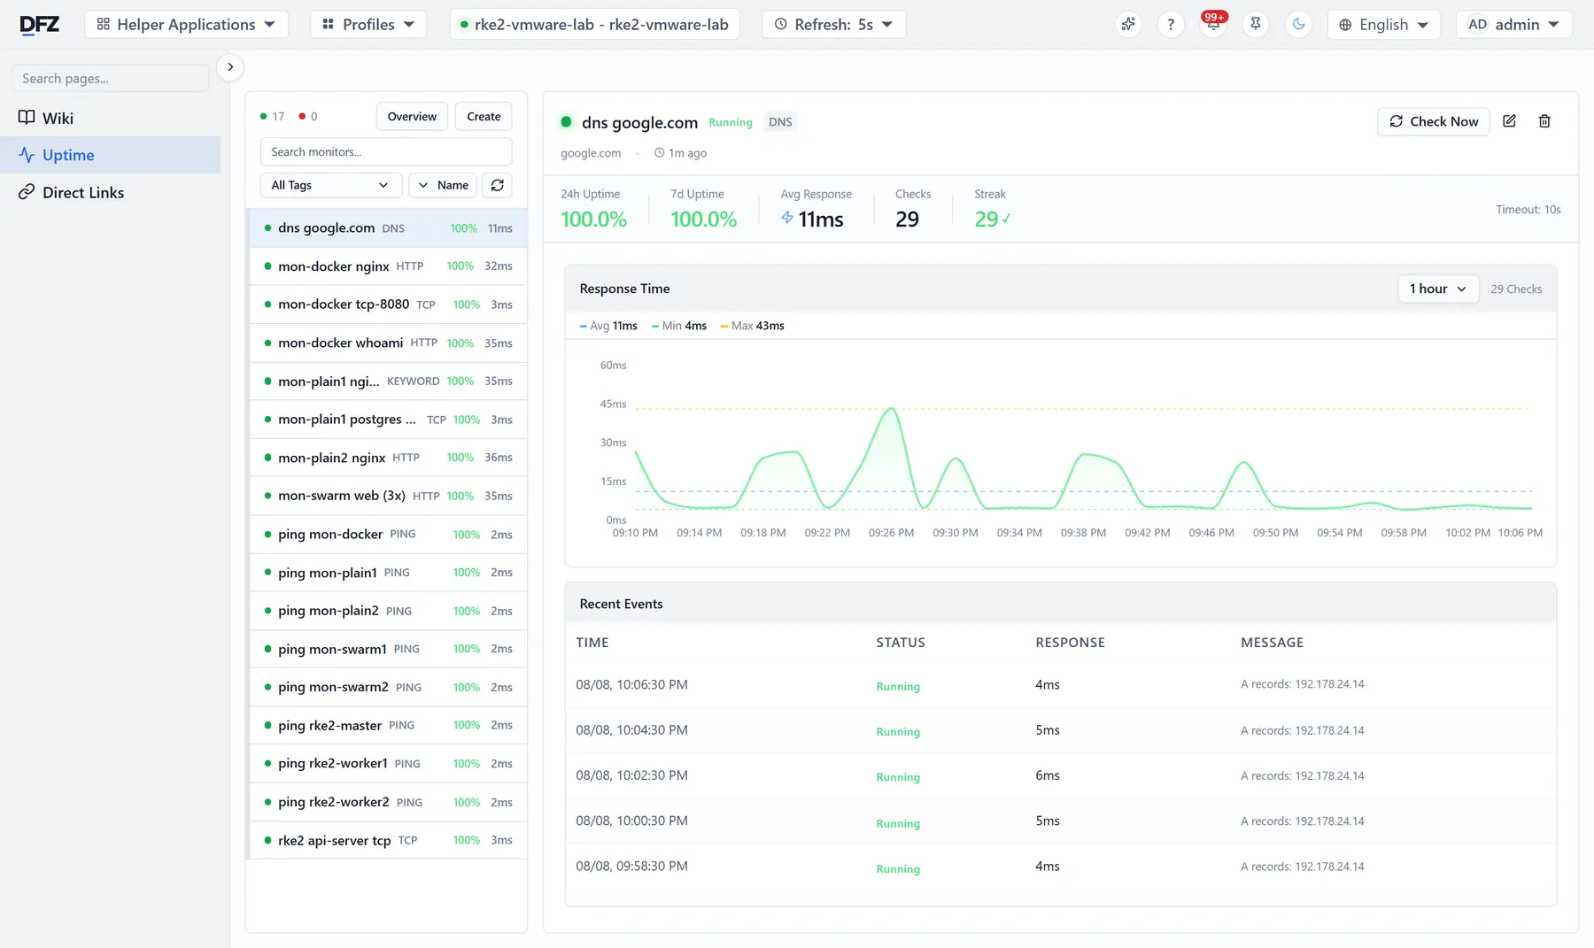Select mon-swarm web (3x) monitor
This screenshot has height=948, width=1594.
(x=387, y=496)
